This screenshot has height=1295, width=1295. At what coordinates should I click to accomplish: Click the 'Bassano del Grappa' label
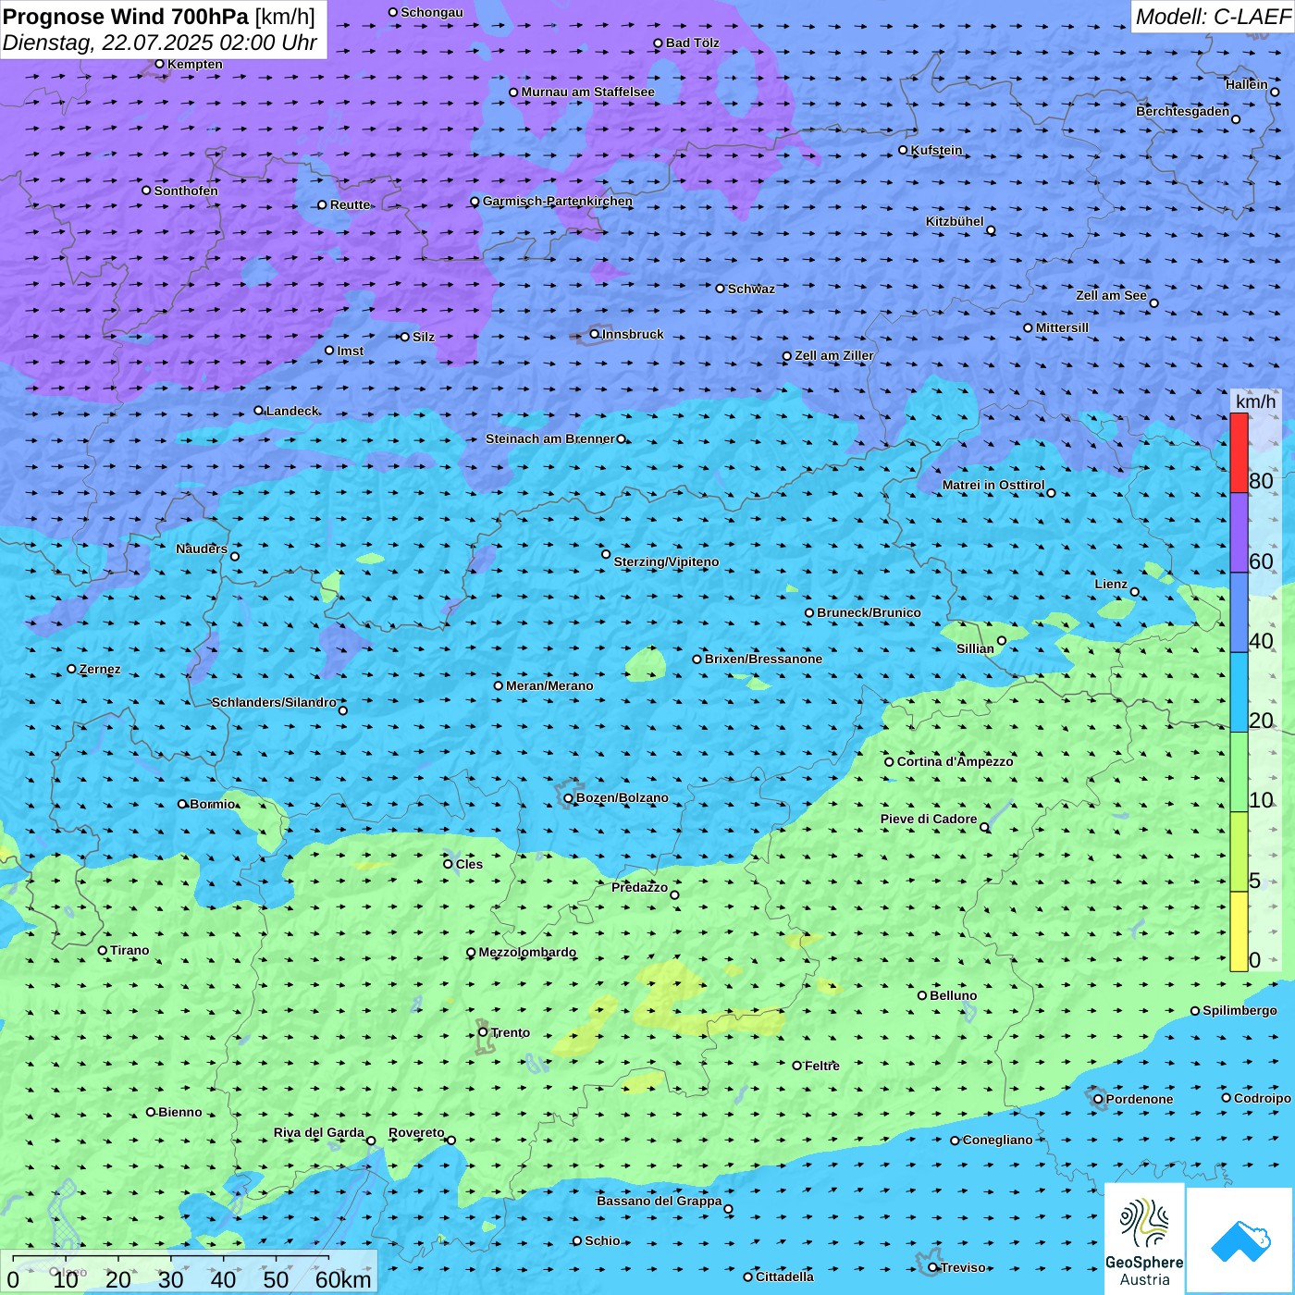[660, 1201]
